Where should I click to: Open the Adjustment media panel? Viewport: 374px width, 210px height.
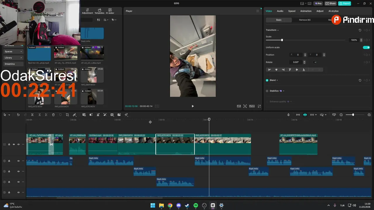87,11
